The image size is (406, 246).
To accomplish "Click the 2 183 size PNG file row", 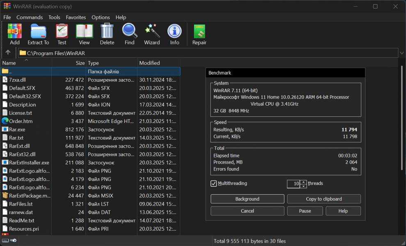I will tap(90, 171).
